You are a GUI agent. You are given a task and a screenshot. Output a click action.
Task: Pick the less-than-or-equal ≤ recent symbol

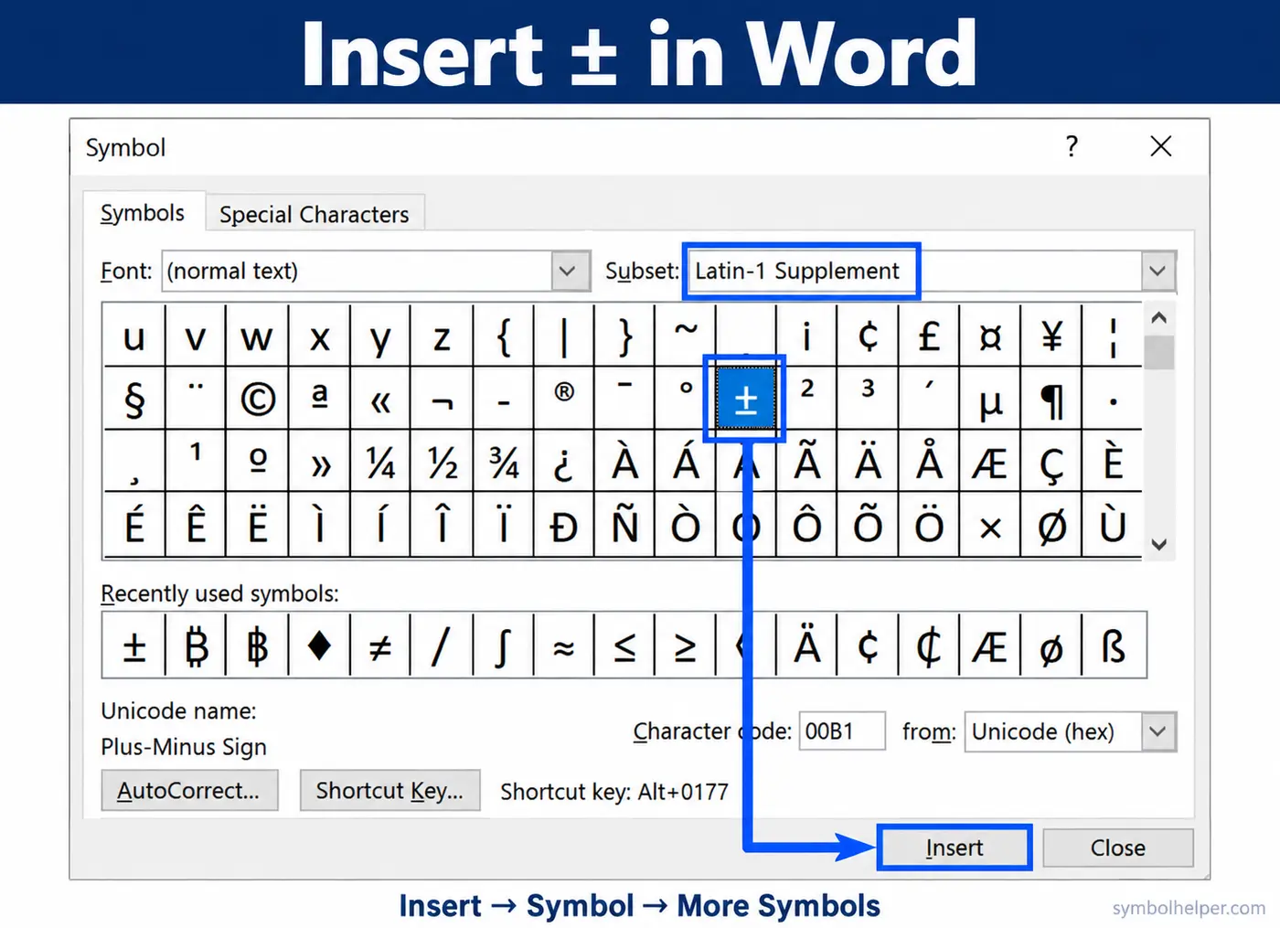pyautogui.click(x=624, y=646)
